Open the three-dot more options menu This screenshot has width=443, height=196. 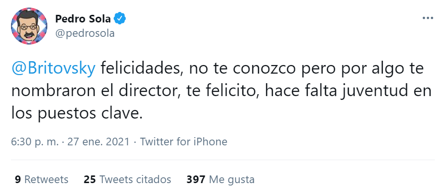pos(428,18)
